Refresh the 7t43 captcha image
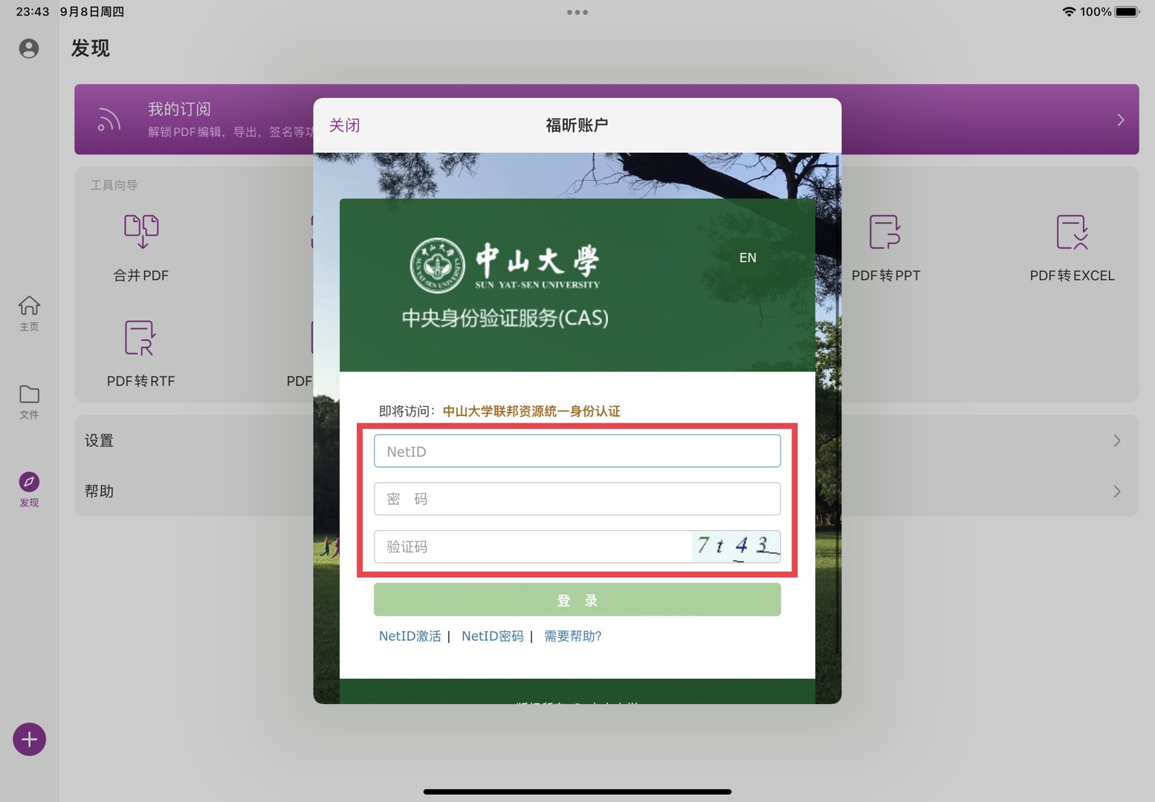 (x=736, y=547)
